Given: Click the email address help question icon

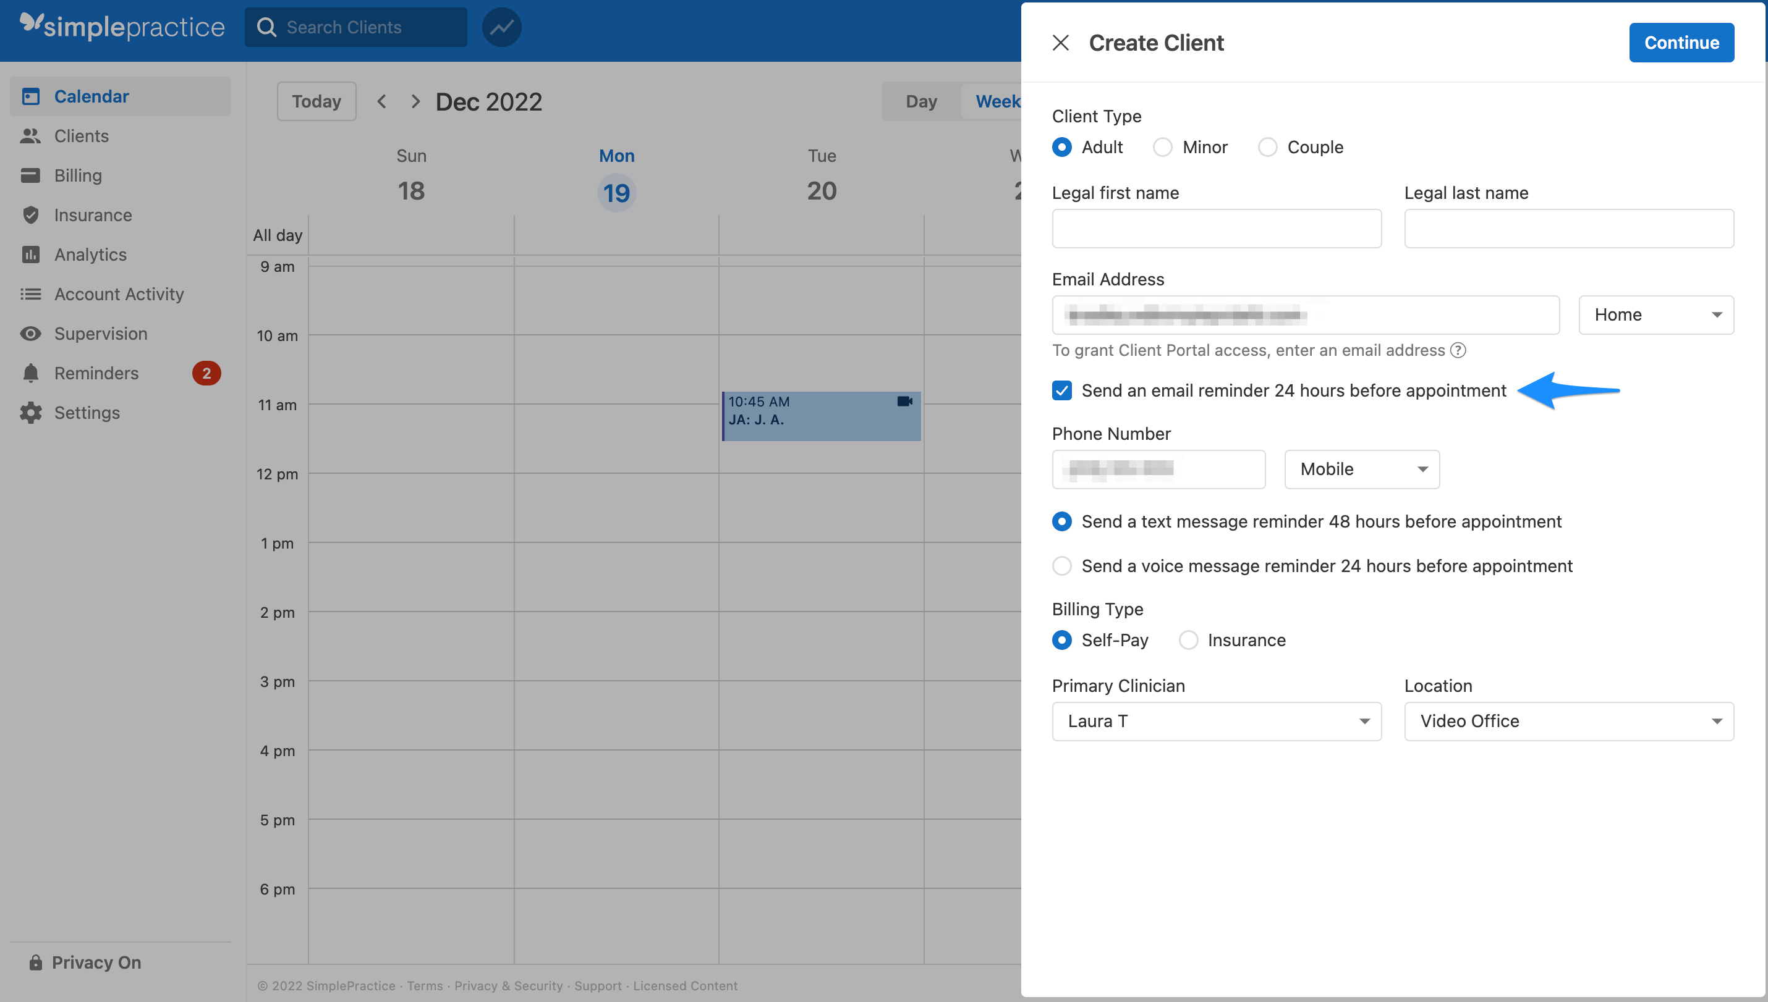Looking at the screenshot, I should coord(1458,350).
